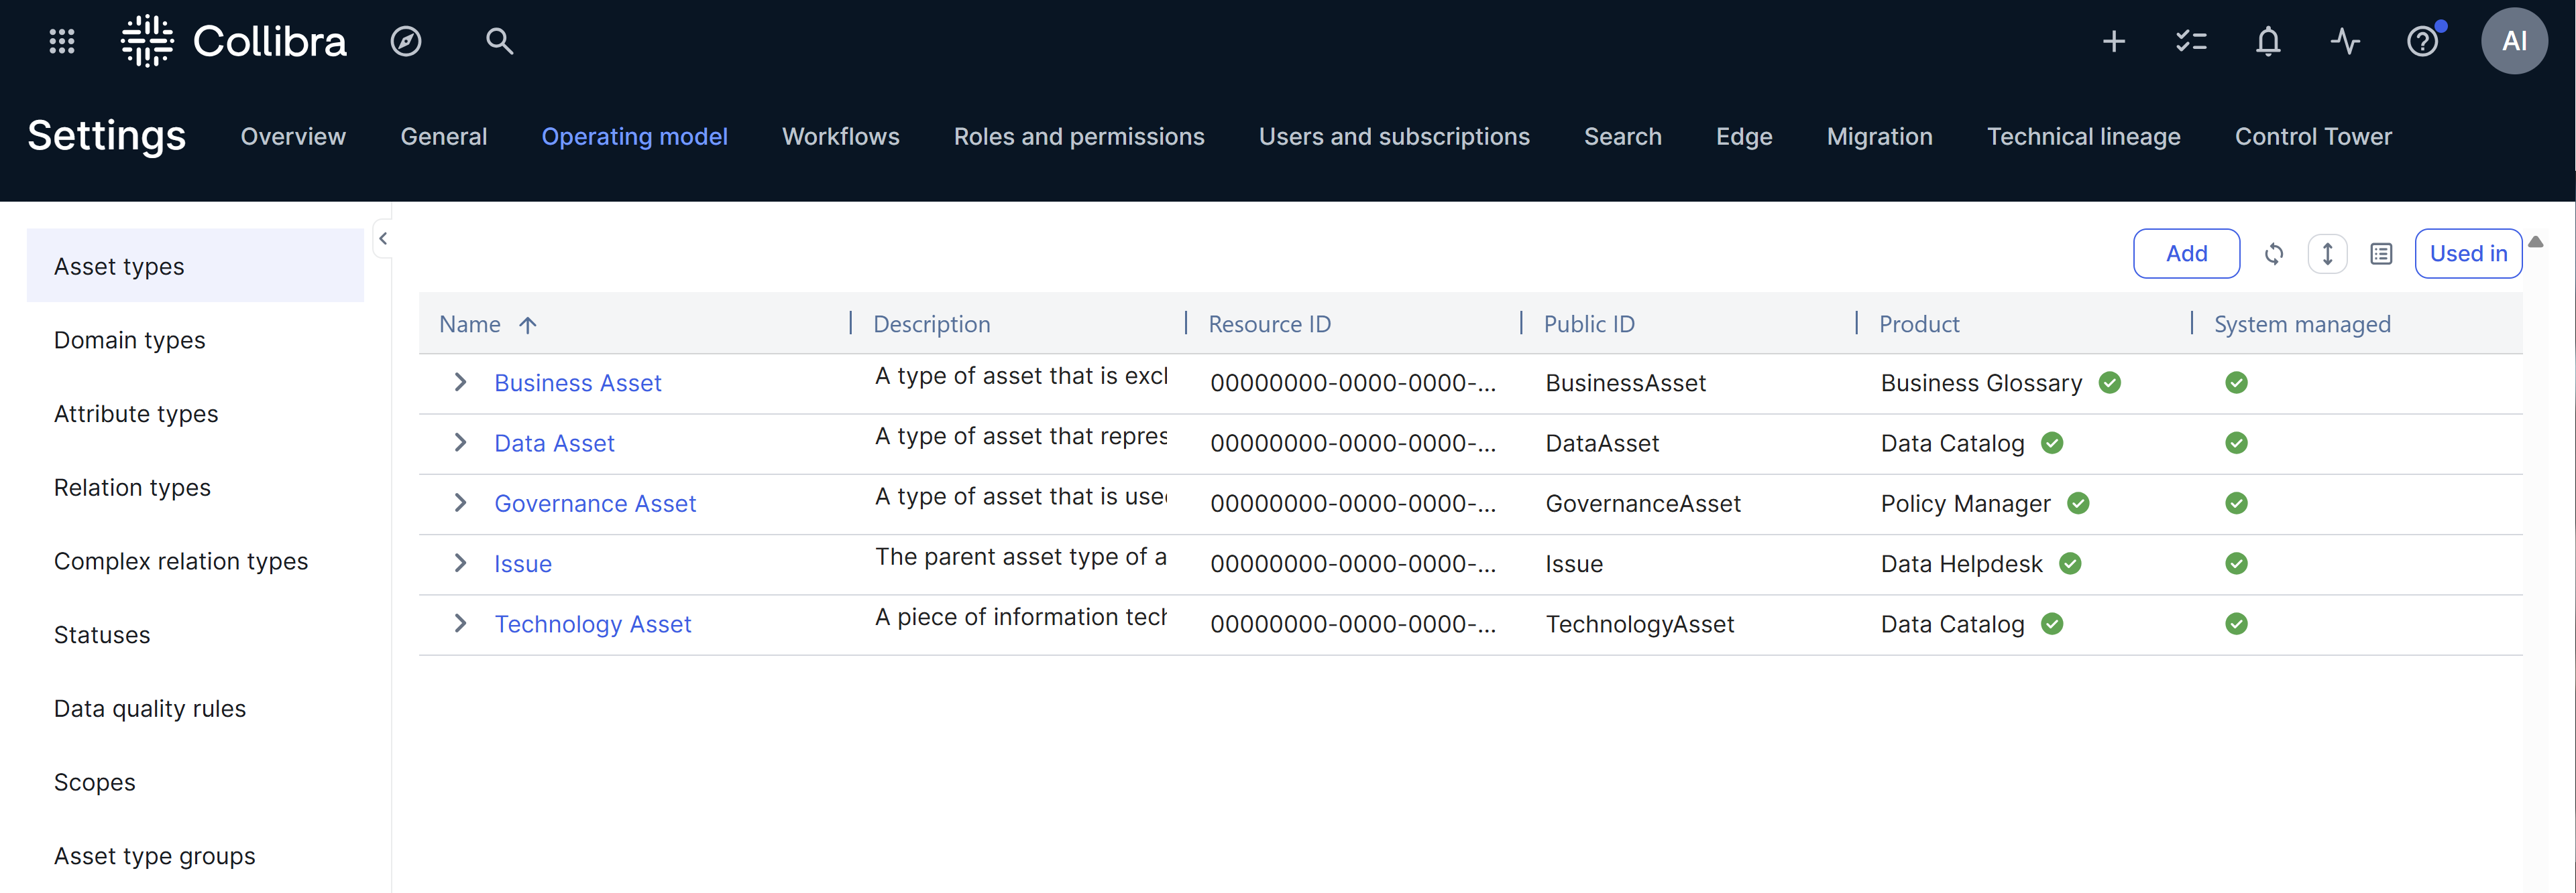Expand the Data Asset row
This screenshot has width=2576, height=893.
460,443
